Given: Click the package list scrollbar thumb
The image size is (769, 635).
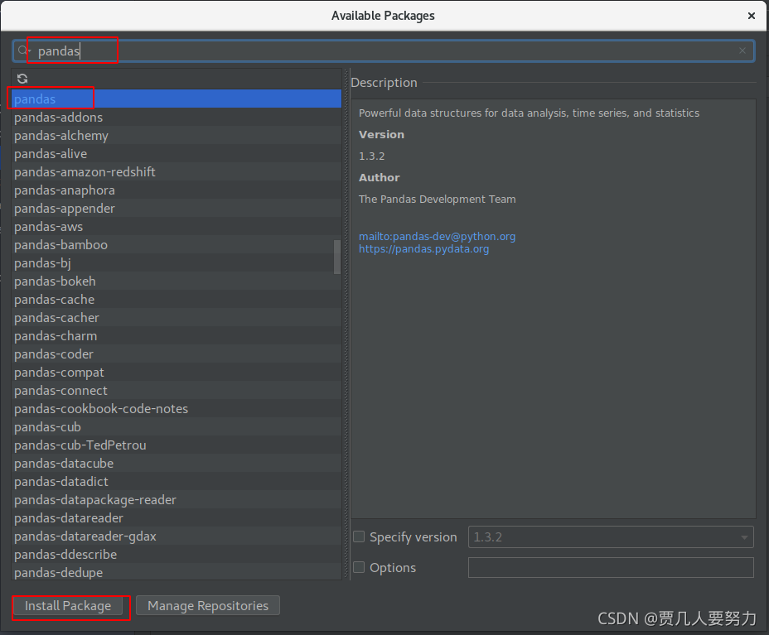Looking at the screenshot, I should (337, 257).
